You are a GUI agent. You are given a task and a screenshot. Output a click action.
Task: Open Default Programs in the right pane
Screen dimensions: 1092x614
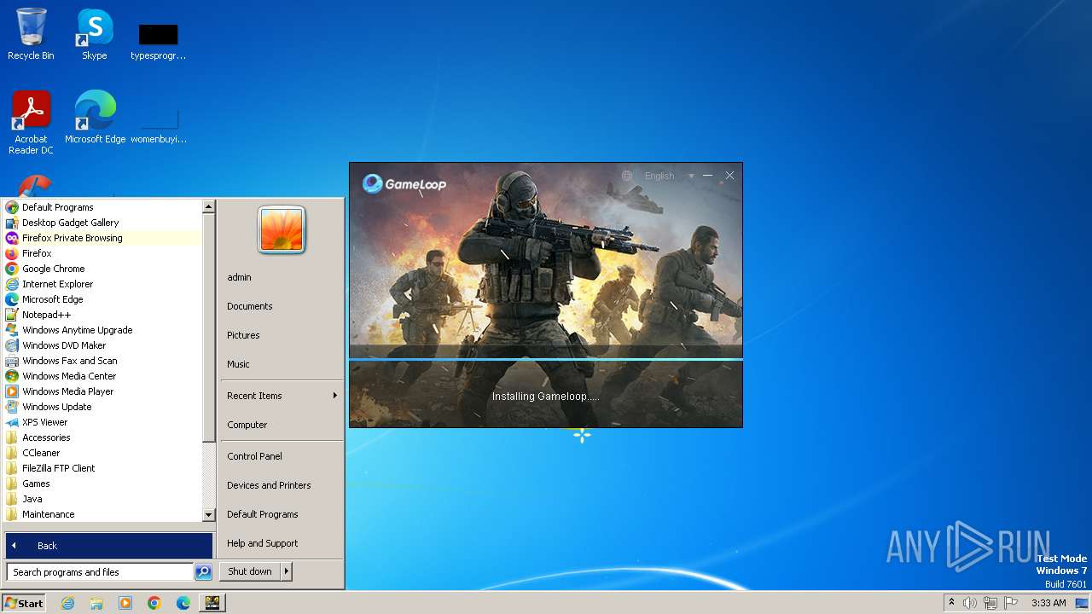(x=281, y=514)
